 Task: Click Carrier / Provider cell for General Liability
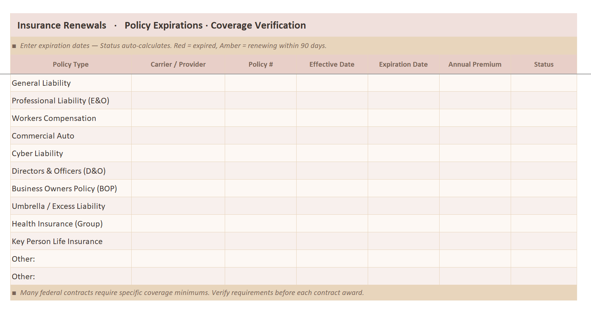pyautogui.click(x=178, y=83)
